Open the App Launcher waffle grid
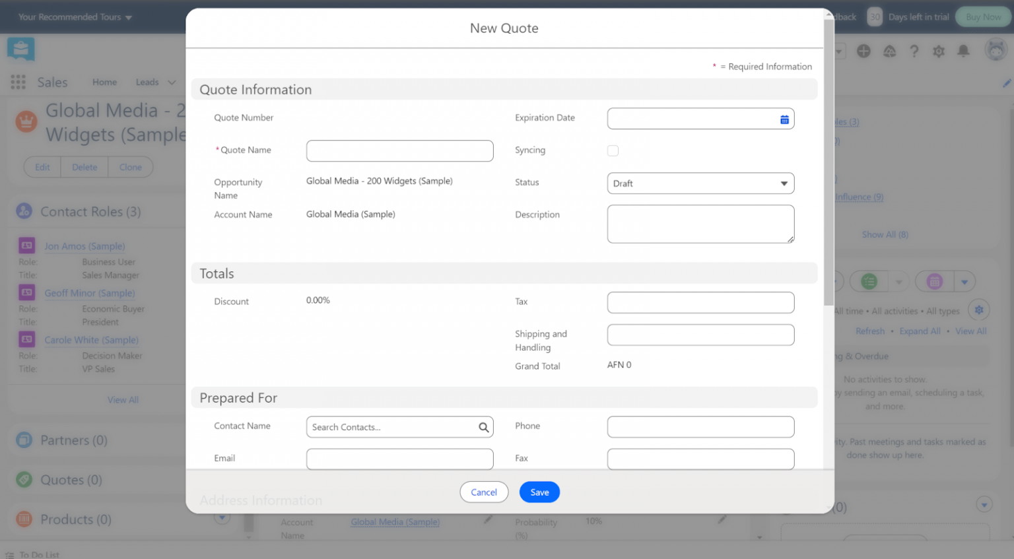The height and width of the screenshot is (559, 1014). 17,82
